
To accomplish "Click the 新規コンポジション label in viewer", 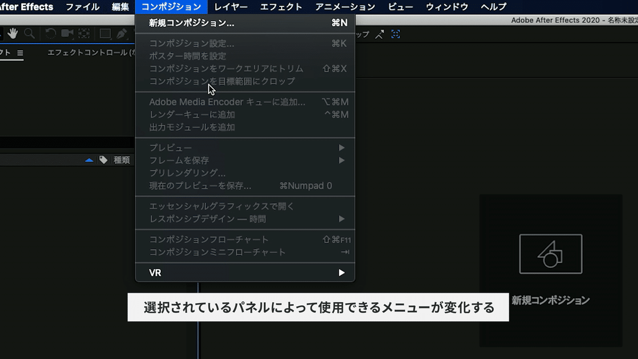I will tap(551, 300).
